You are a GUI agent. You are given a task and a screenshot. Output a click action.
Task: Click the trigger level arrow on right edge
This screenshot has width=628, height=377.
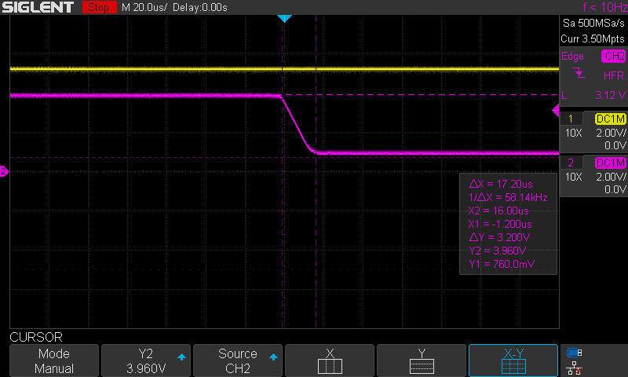point(556,110)
